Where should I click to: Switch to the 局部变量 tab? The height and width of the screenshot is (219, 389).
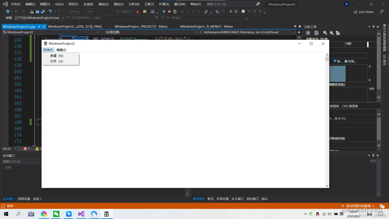pyautogui.click(x=24, y=199)
